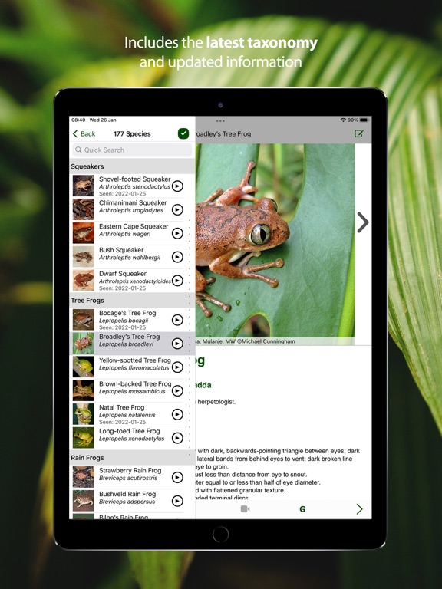Tap the Michael Cunningham photo credit caption
The image size is (442, 589).
(245, 341)
